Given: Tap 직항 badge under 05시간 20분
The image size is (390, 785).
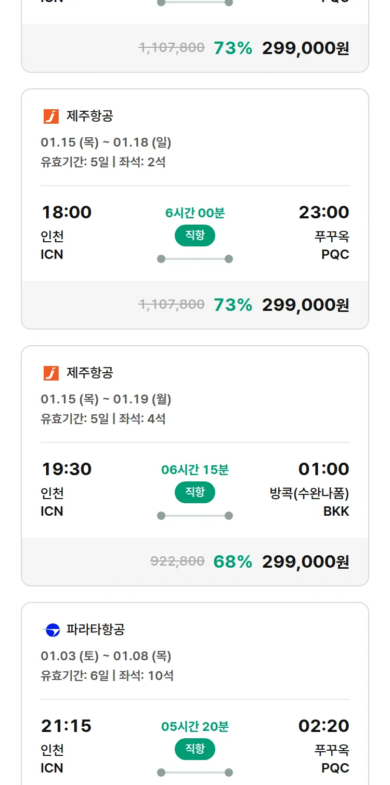Looking at the screenshot, I should (x=195, y=749).
